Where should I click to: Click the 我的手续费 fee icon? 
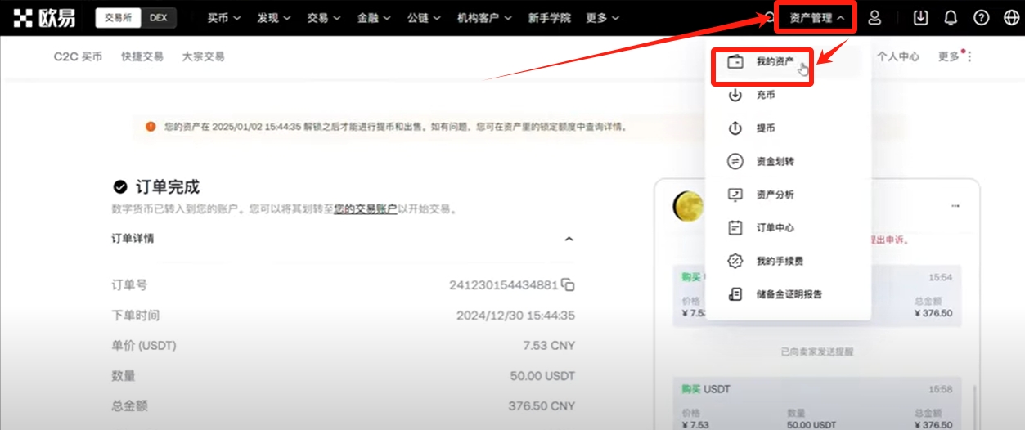click(735, 262)
